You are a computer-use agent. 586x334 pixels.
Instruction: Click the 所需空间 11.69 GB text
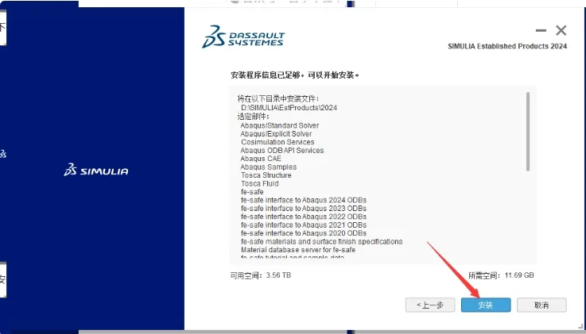click(501, 275)
